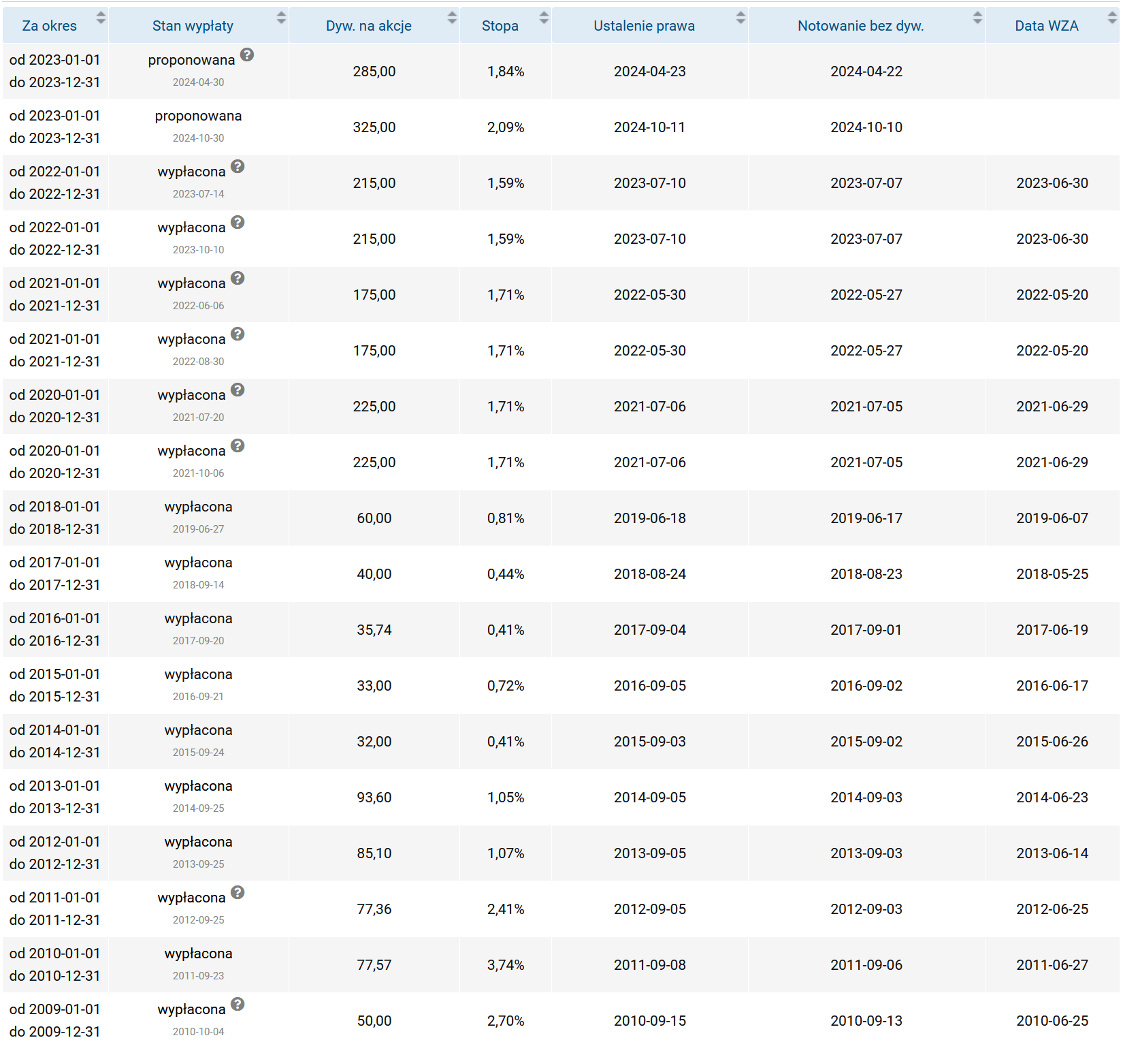Select the date 2010-09-13

tap(866, 1021)
